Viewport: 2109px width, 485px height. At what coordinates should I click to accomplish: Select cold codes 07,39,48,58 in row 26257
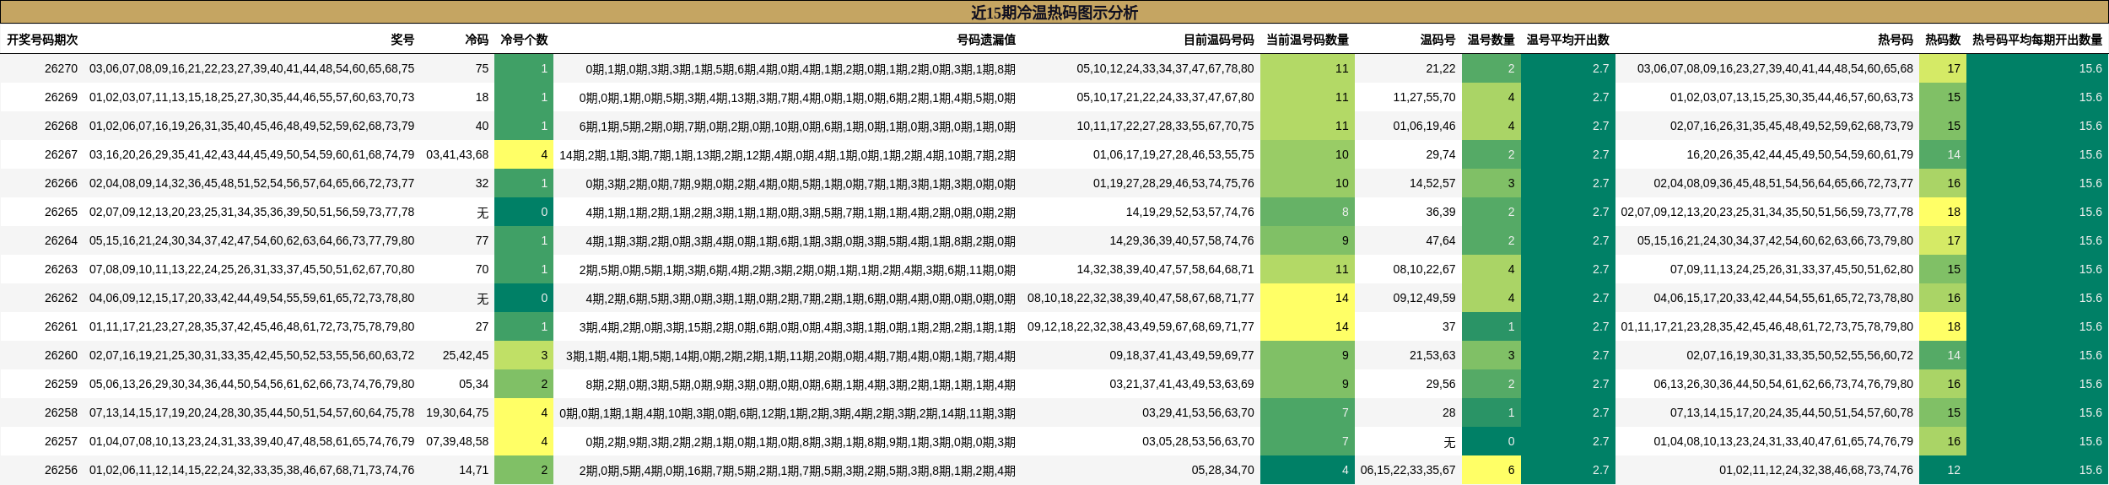[x=457, y=441]
